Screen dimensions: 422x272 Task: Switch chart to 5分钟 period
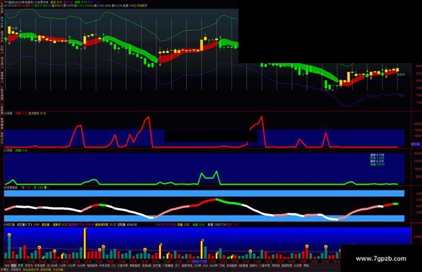198,266
